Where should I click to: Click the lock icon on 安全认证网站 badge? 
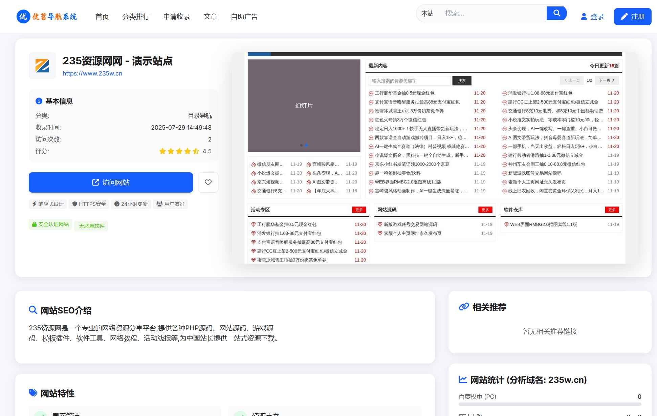click(34, 224)
